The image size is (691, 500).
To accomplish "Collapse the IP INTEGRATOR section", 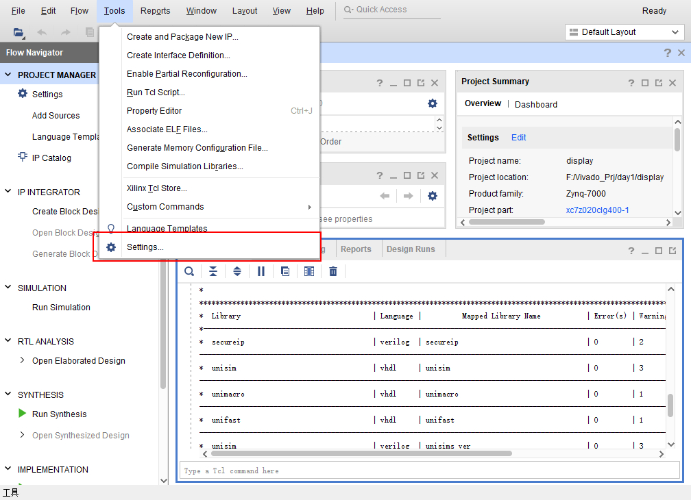I will [x=8, y=191].
